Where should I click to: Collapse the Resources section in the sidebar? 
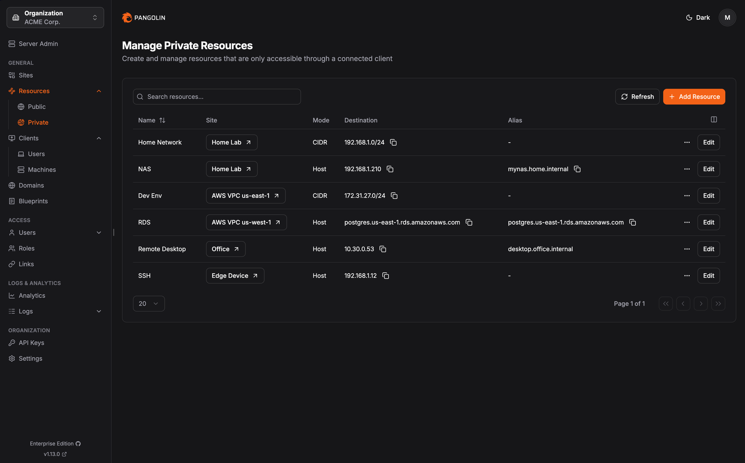pyautogui.click(x=98, y=91)
